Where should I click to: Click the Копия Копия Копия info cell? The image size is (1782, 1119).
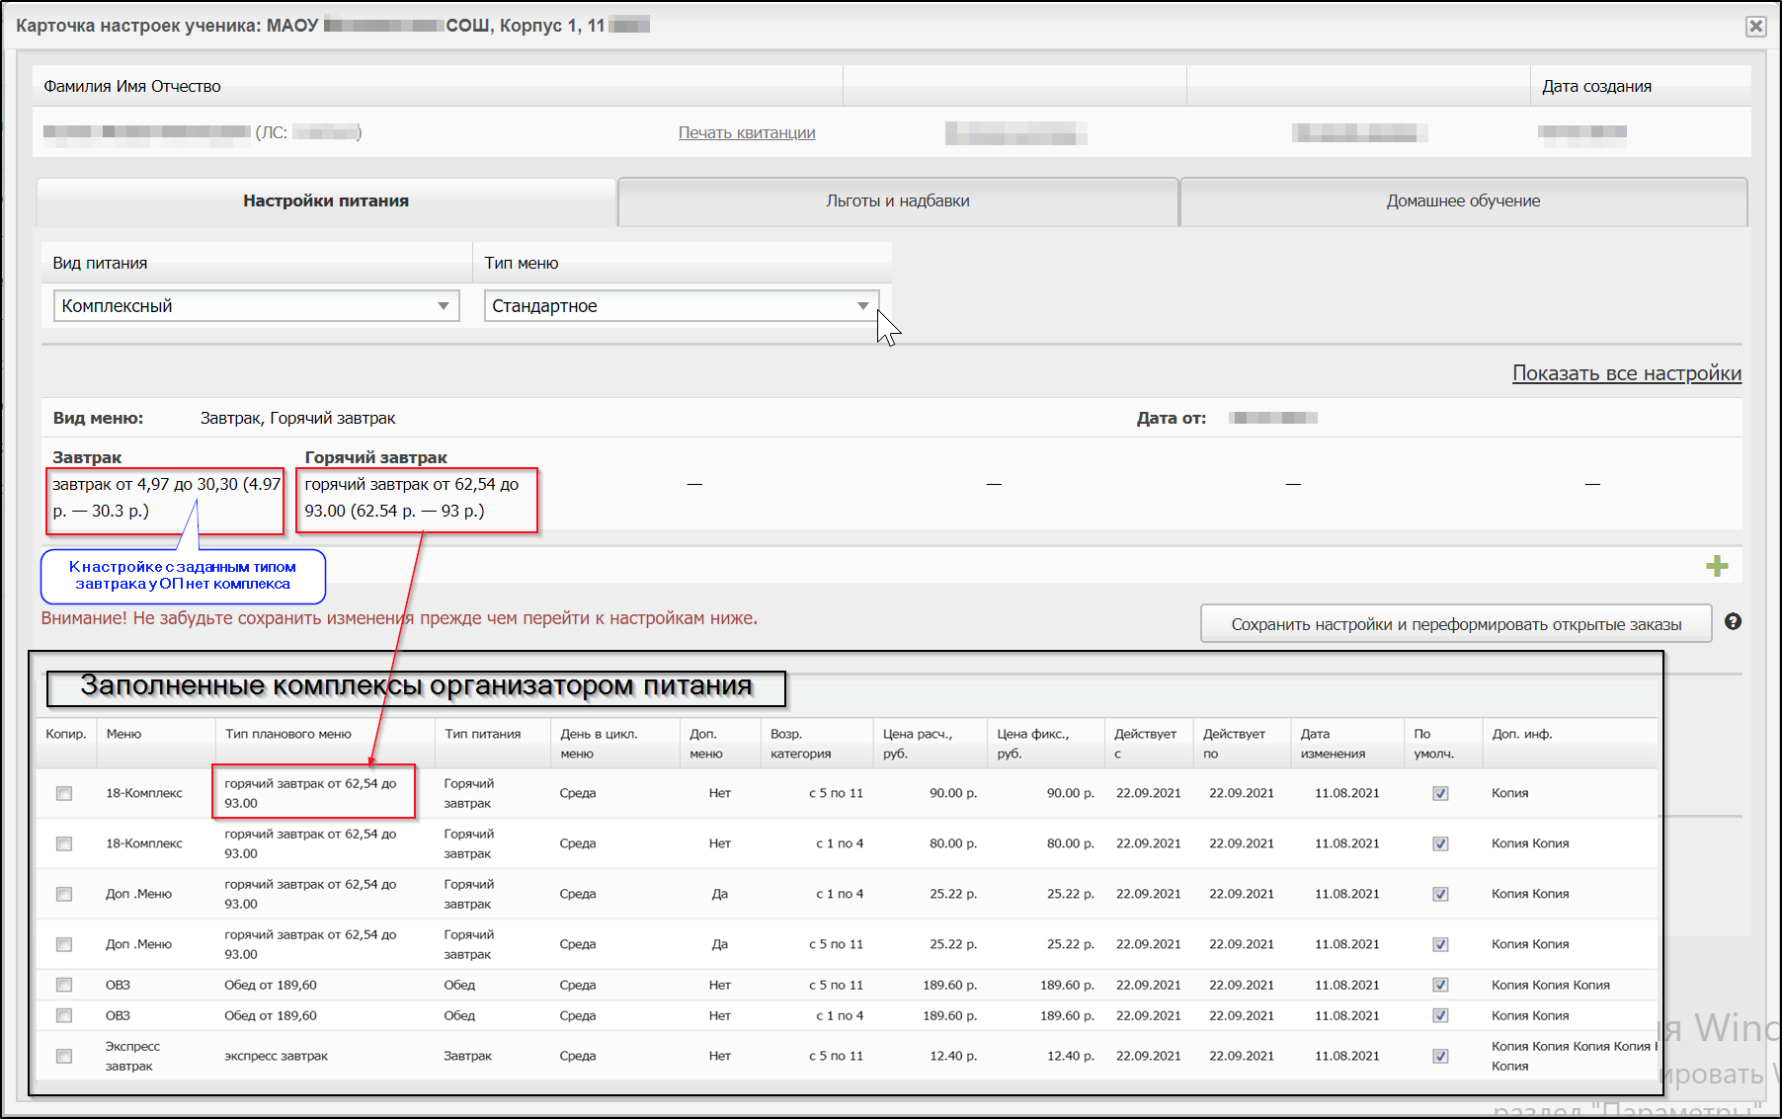(1550, 985)
